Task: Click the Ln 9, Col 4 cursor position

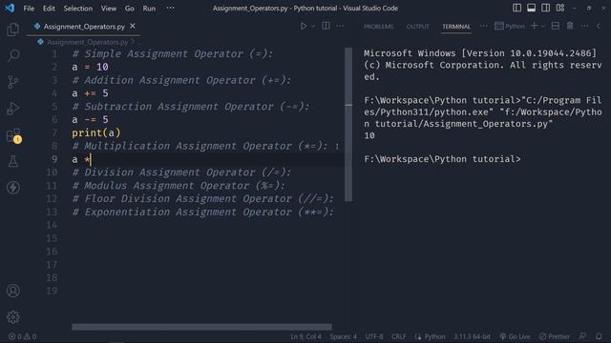Action: pyautogui.click(x=305, y=336)
